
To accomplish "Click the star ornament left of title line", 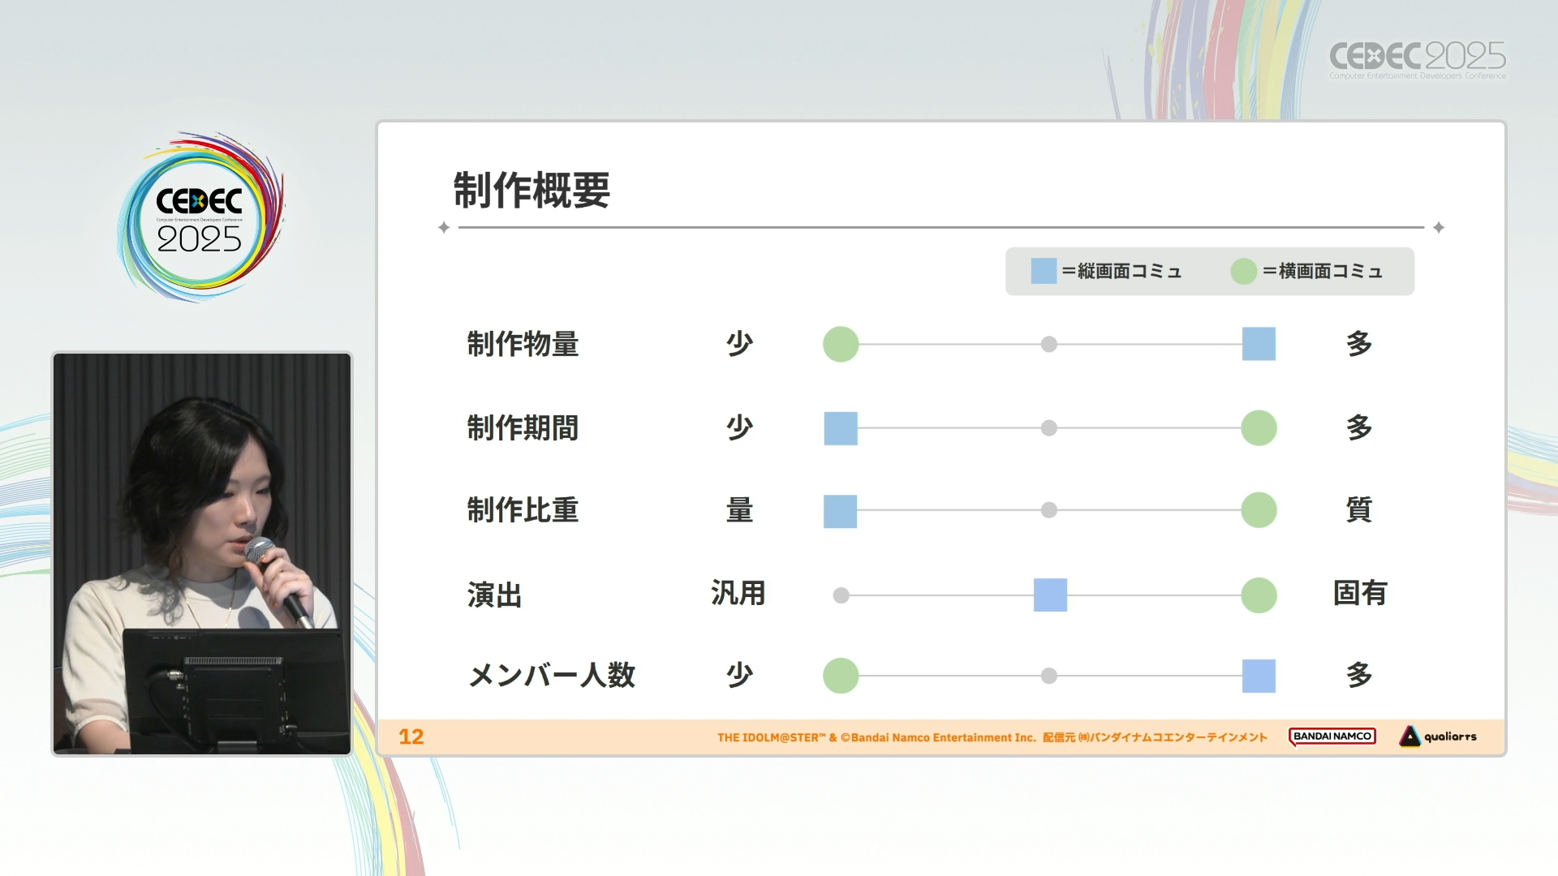I will (x=444, y=228).
